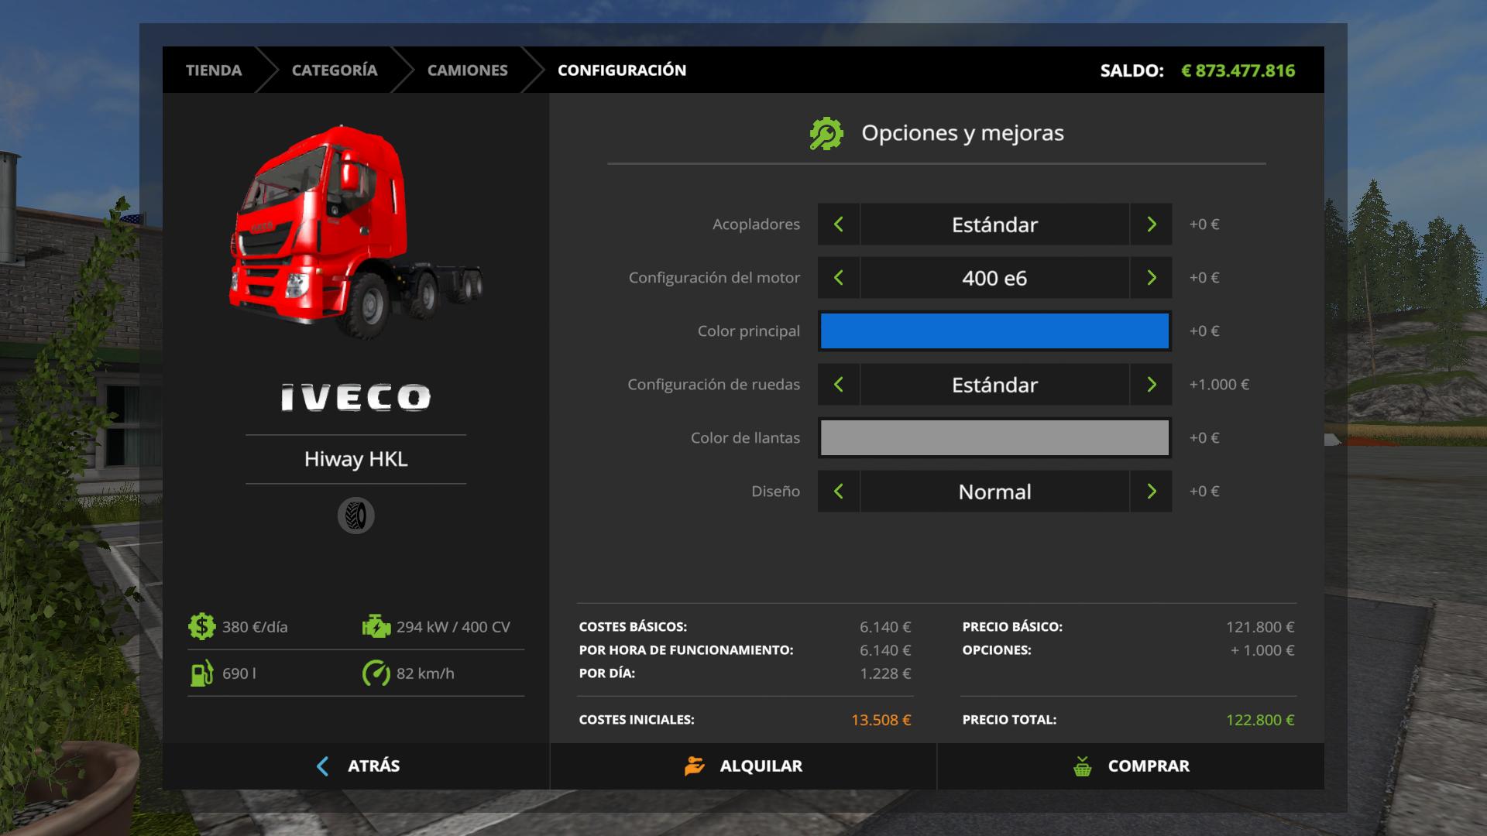Select next Acopladores option arrow

click(x=1151, y=224)
